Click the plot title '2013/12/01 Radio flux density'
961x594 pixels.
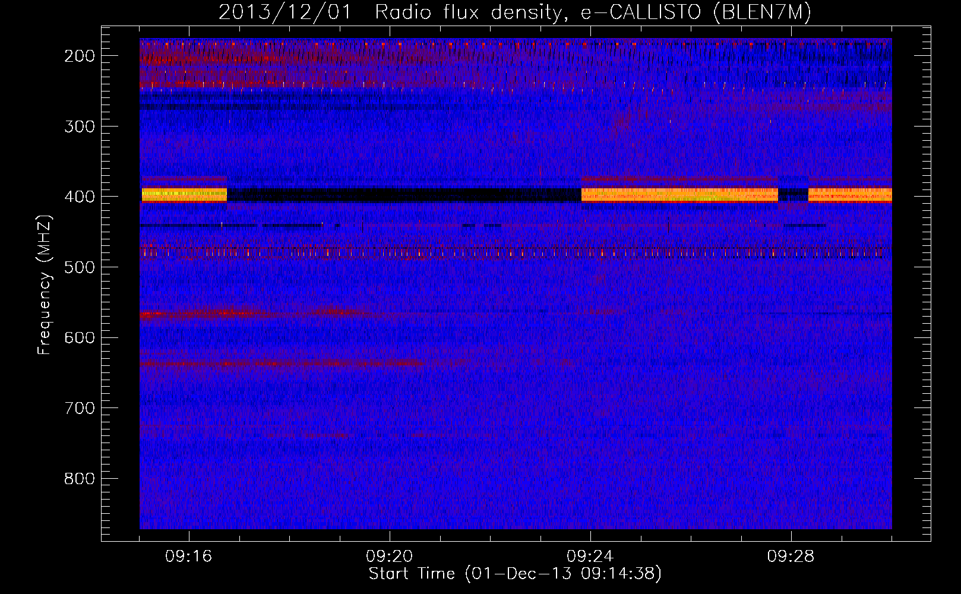(390, 13)
